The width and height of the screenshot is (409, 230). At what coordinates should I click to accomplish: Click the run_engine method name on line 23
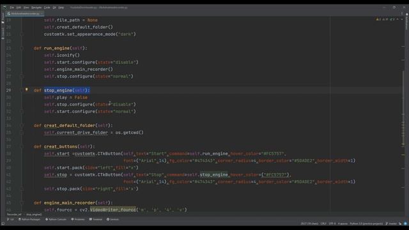pyautogui.click(x=57, y=49)
